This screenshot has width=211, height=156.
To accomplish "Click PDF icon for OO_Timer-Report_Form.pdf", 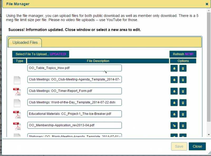I will point(17,92).
